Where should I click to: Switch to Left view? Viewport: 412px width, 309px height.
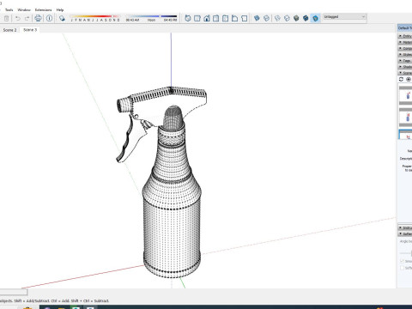click(x=234, y=18)
